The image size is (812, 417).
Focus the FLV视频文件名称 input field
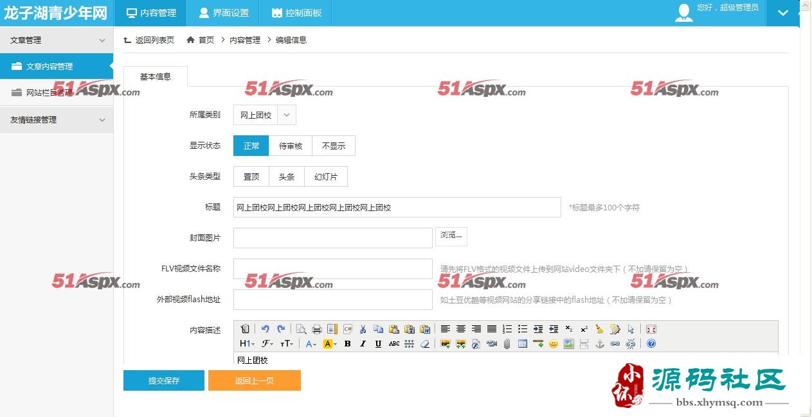pyautogui.click(x=333, y=269)
